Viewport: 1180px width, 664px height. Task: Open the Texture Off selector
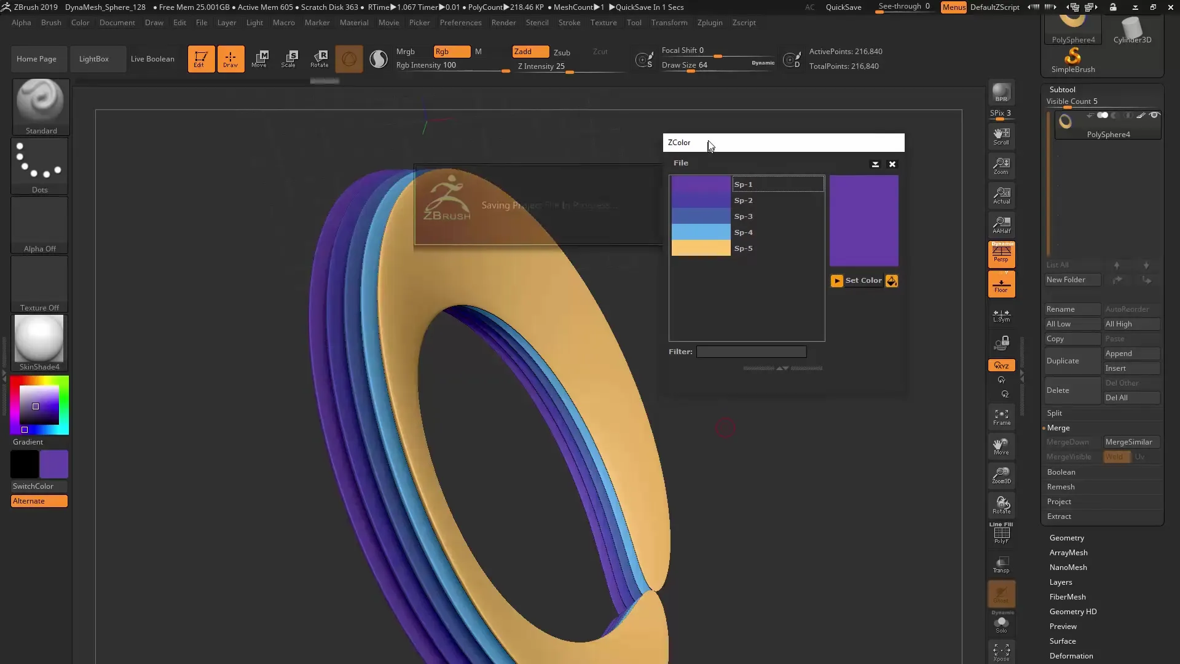[x=40, y=284]
